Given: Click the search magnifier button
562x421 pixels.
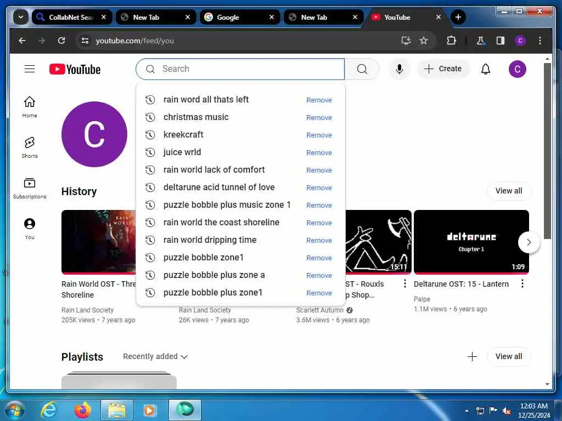Looking at the screenshot, I should [362, 69].
